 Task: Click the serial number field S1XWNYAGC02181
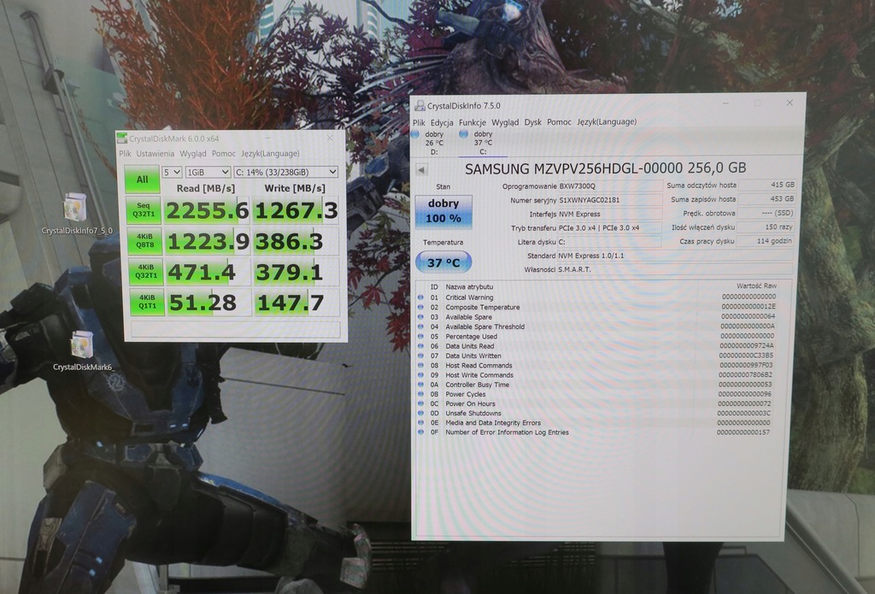tap(610, 200)
